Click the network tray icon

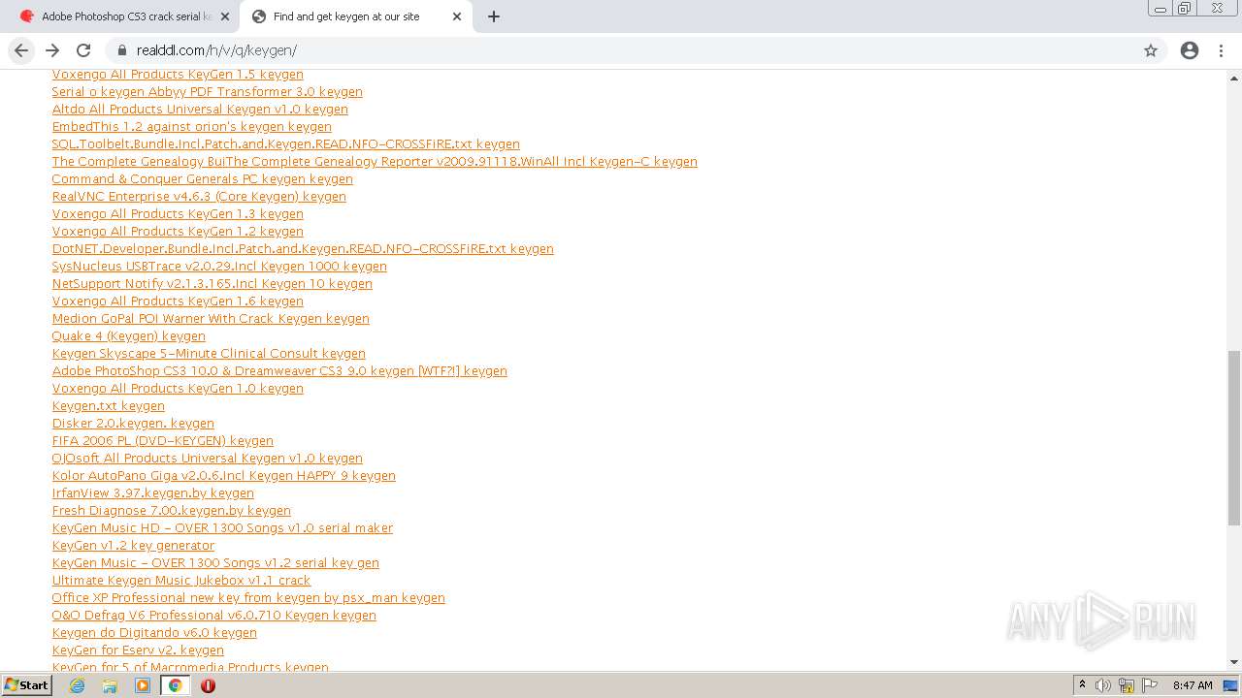(x=1127, y=685)
